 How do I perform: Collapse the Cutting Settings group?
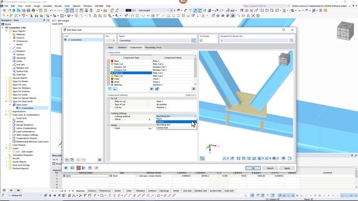coord(109,113)
